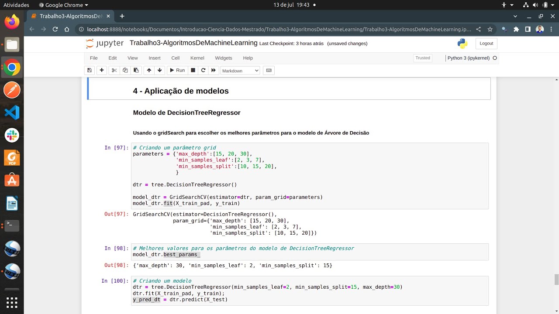Launch Visual Studio Code from the dock
This screenshot has width=559, height=314.
click(x=12, y=113)
